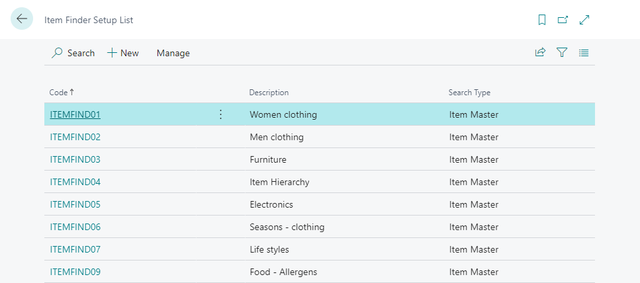Image resolution: width=640 pixels, height=283 pixels.
Task: Click Item Master cell in Life styles row
Action: click(473, 249)
